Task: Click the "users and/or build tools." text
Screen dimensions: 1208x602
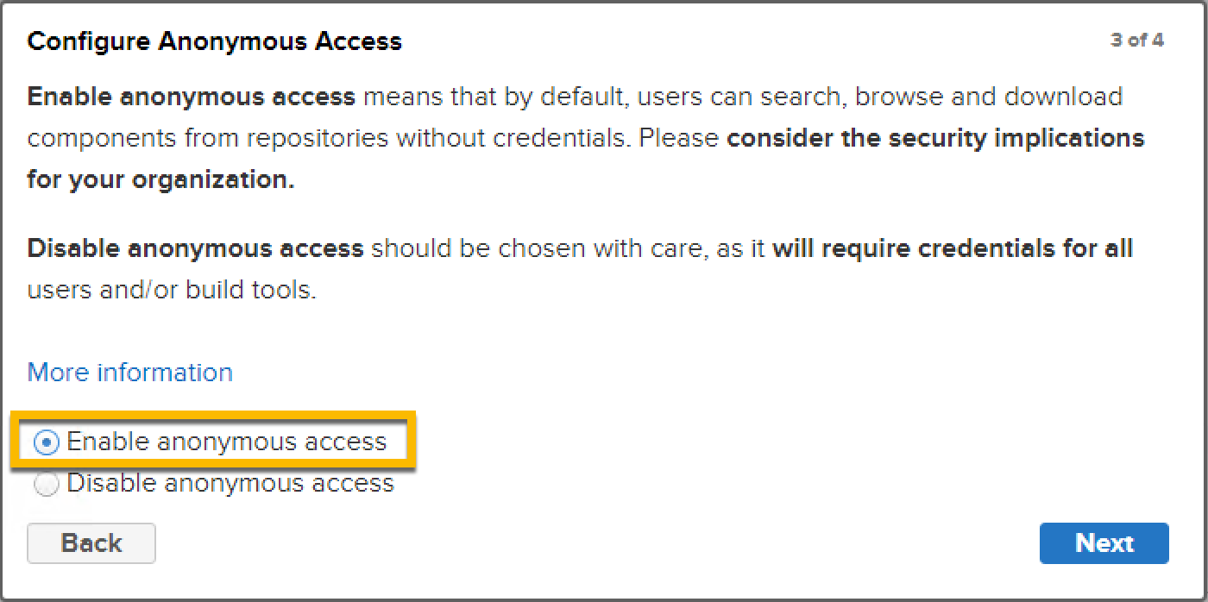Action: pos(172,291)
